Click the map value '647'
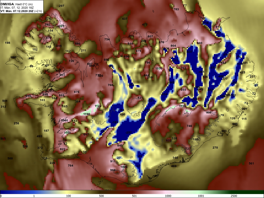This screenshot has height=198, width=264. tap(86, 134)
